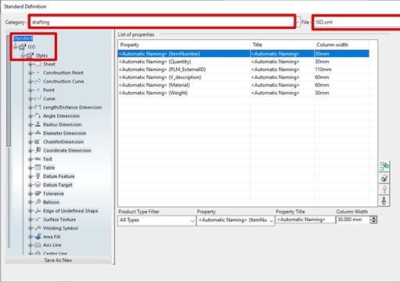Click the Category field showing drafting
Screen dimensions: 400x282
162,22
